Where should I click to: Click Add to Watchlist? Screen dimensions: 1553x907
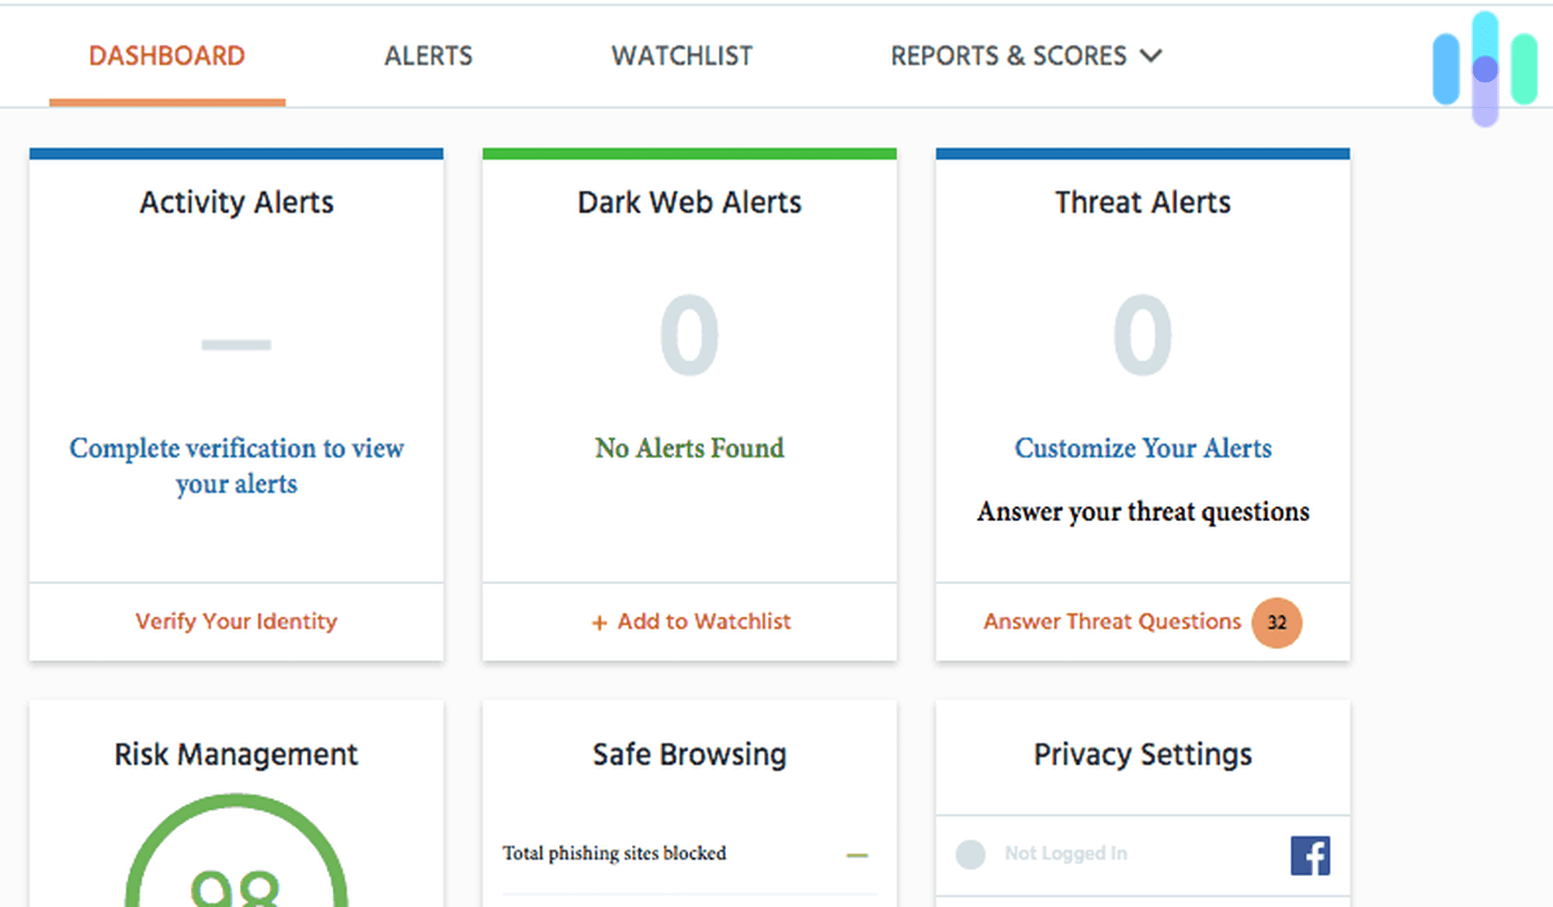[704, 621]
